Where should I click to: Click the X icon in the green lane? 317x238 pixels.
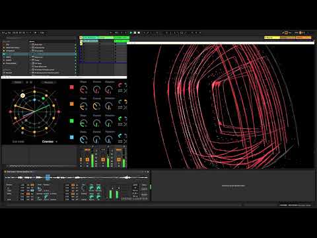125,124
